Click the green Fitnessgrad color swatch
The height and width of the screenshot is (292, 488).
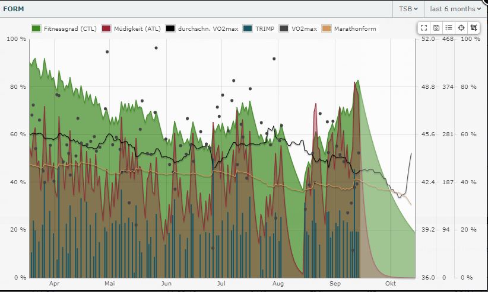(36, 28)
